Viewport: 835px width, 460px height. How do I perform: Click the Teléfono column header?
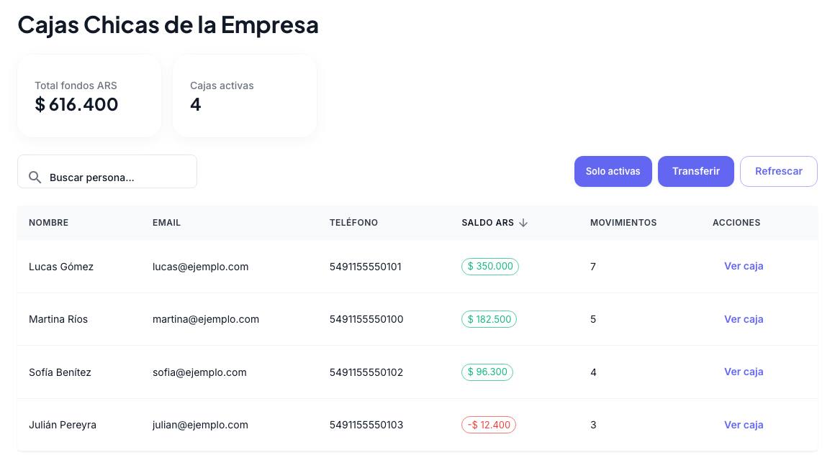click(x=353, y=223)
